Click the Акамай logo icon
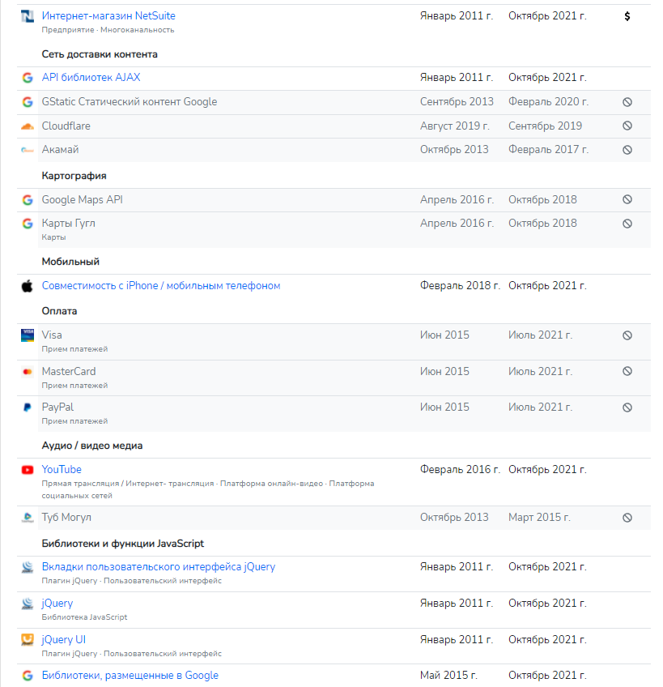 coord(28,150)
